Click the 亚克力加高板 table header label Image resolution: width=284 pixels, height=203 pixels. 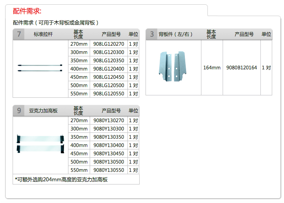[x=43, y=111]
